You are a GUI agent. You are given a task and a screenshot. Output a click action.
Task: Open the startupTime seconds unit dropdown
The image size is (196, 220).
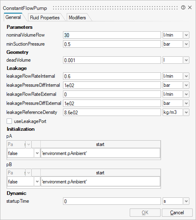point(186,201)
